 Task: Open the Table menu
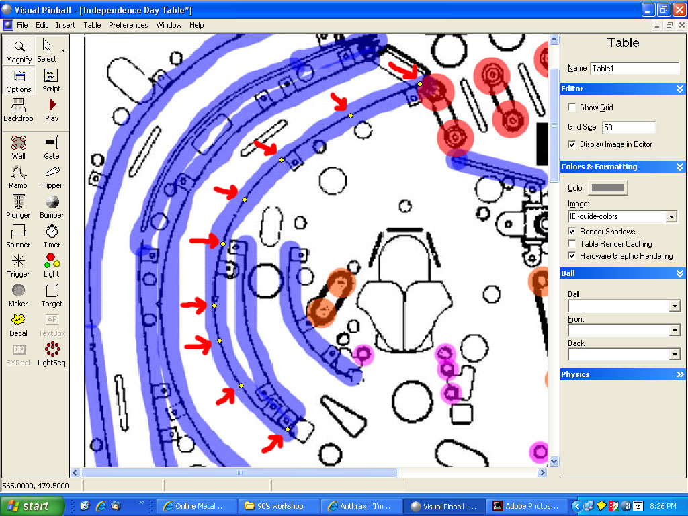92,25
